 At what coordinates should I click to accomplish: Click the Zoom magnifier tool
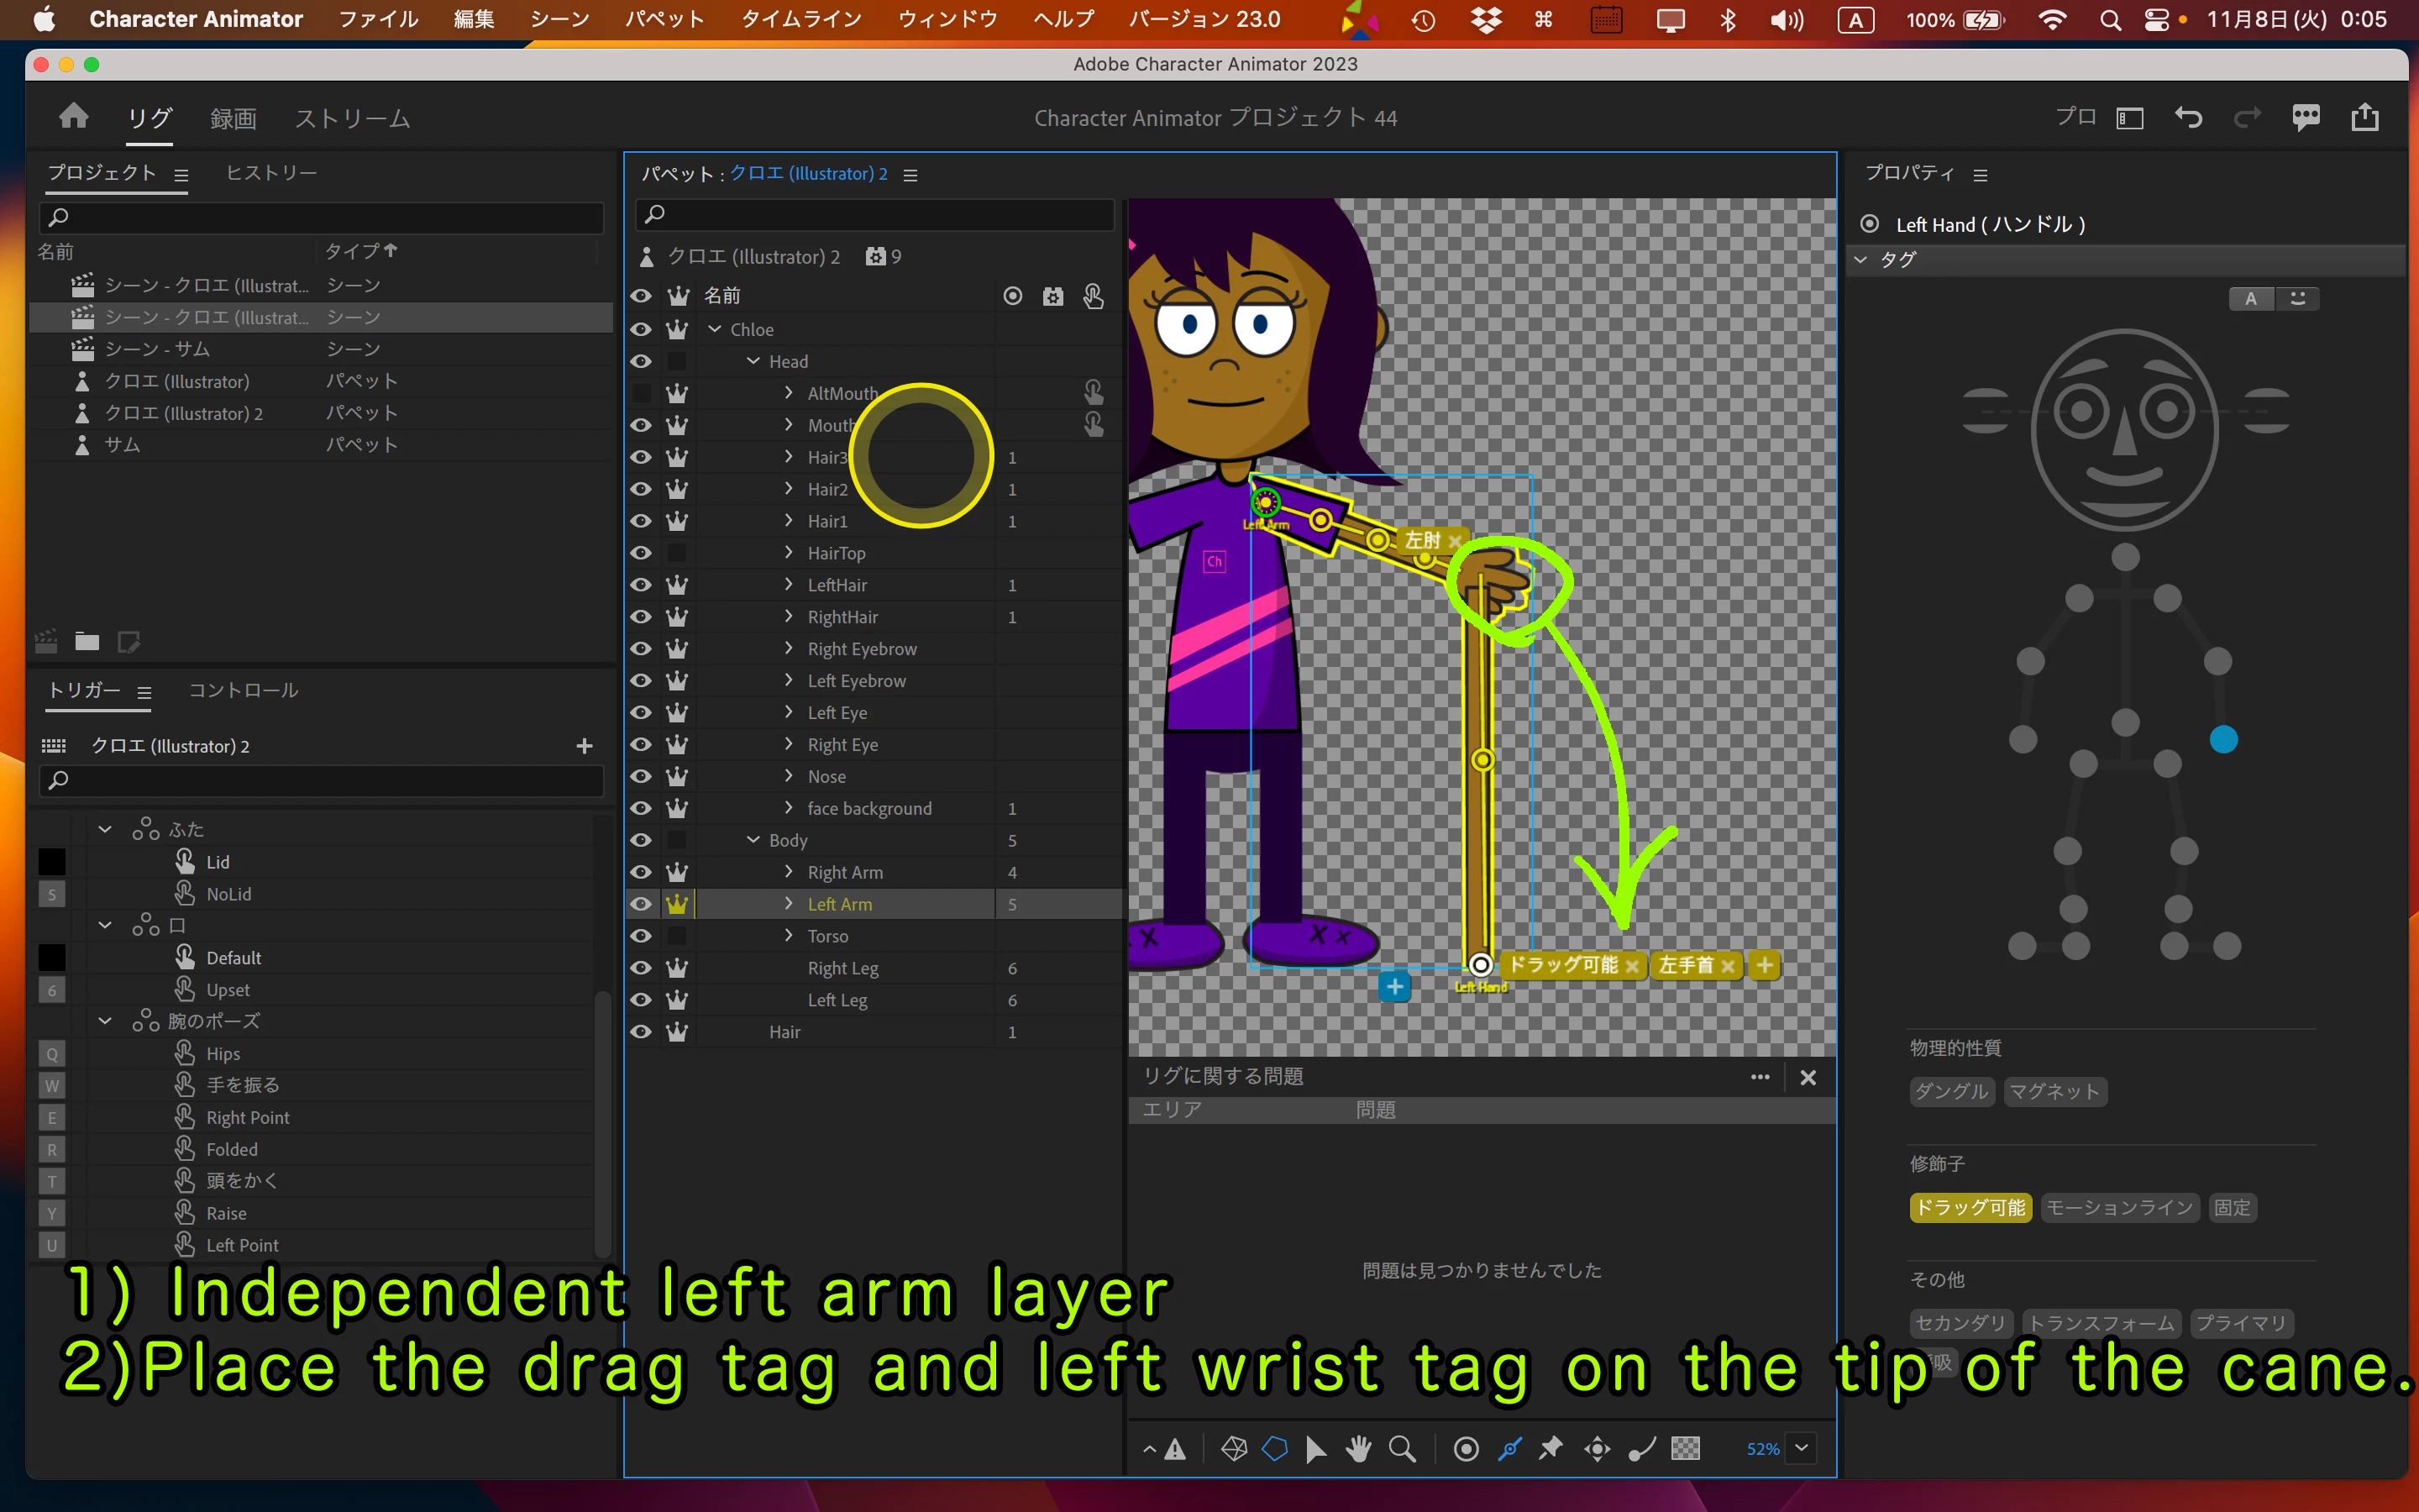point(1401,1449)
